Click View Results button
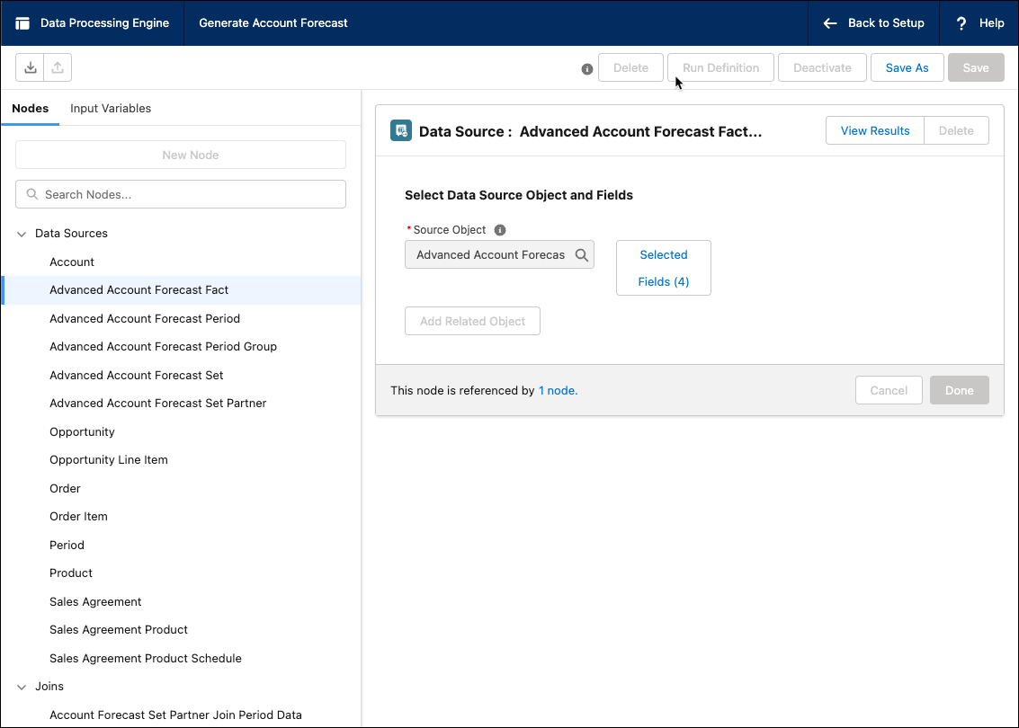Image resolution: width=1019 pixels, height=728 pixels. coord(875,130)
